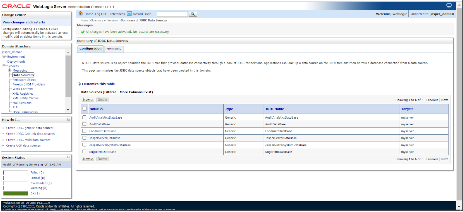Open Help from the toolbar

[x=148, y=14]
